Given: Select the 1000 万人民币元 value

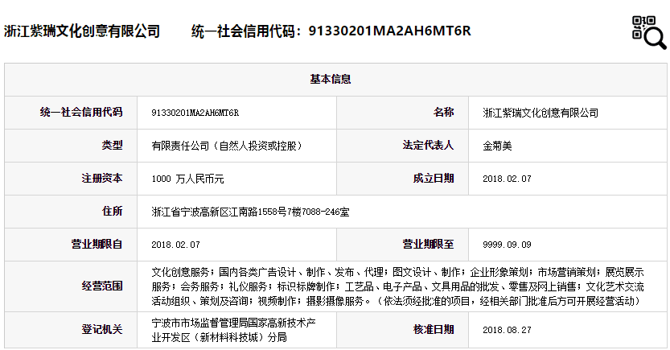Looking at the screenshot, I should 187,179.
